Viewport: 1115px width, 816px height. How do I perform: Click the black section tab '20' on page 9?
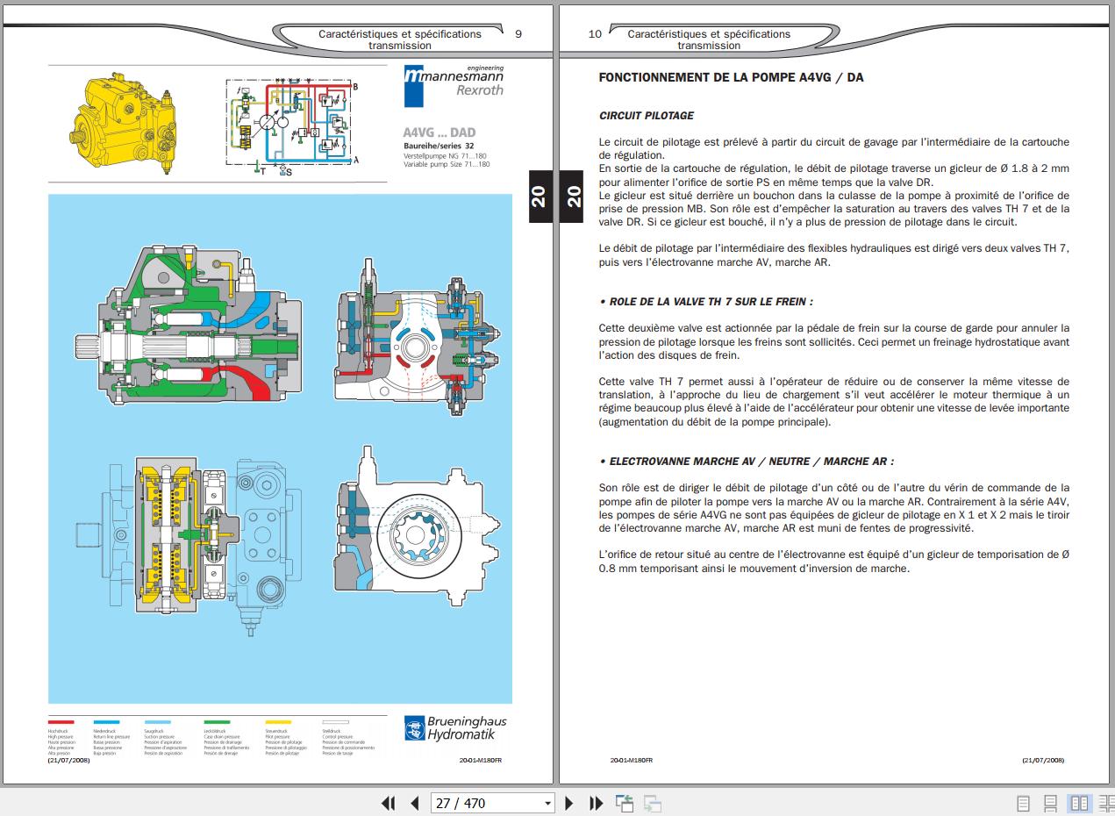pyautogui.click(x=539, y=197)
